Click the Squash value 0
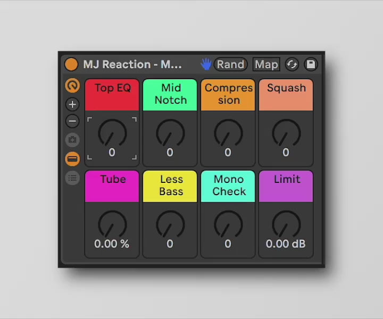 pyautogui.click(x=286, y=152)
